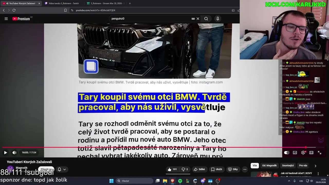Open a new browser tab
This screenshot has width=329, height=185.
point(130,3)
